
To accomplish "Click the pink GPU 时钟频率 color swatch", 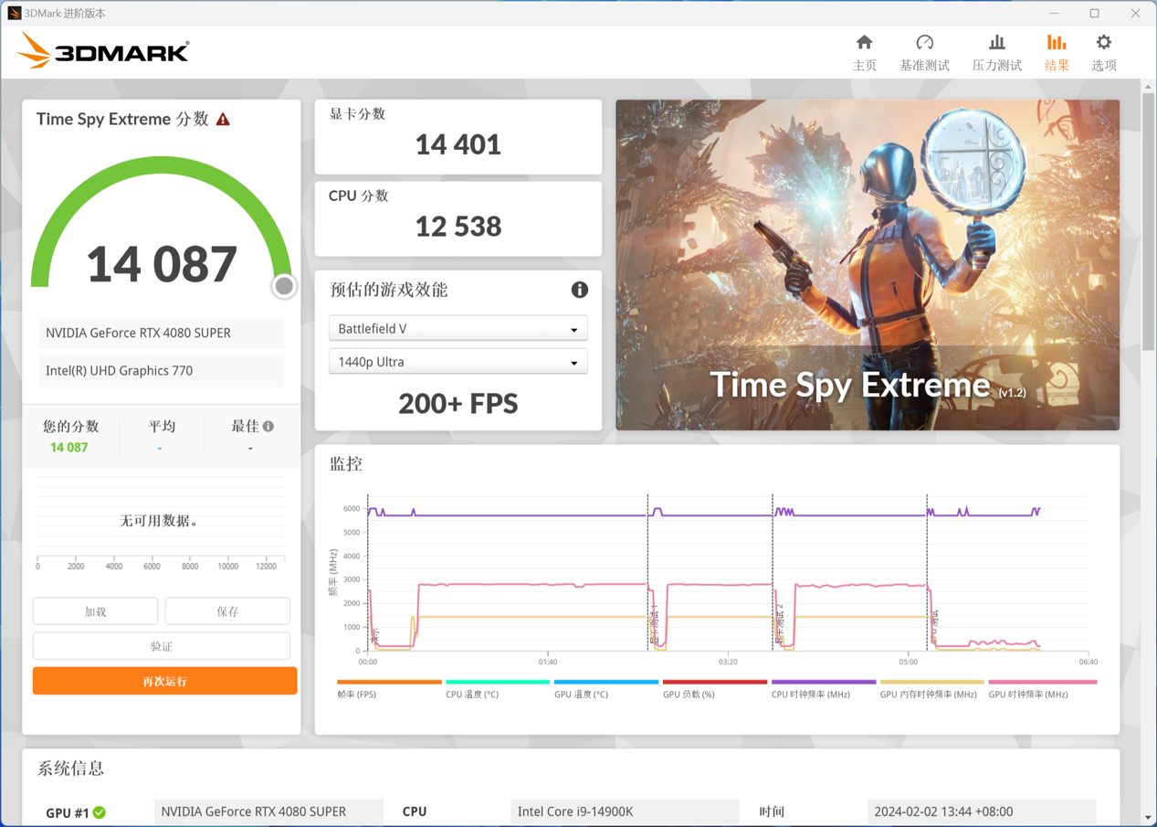I will pyautogui.click(x=1042, y=681).
